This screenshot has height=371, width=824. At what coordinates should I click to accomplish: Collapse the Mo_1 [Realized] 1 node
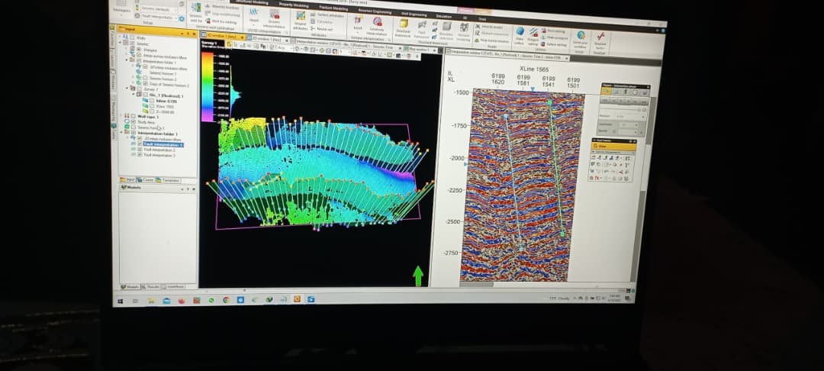[x=134, y=94]
